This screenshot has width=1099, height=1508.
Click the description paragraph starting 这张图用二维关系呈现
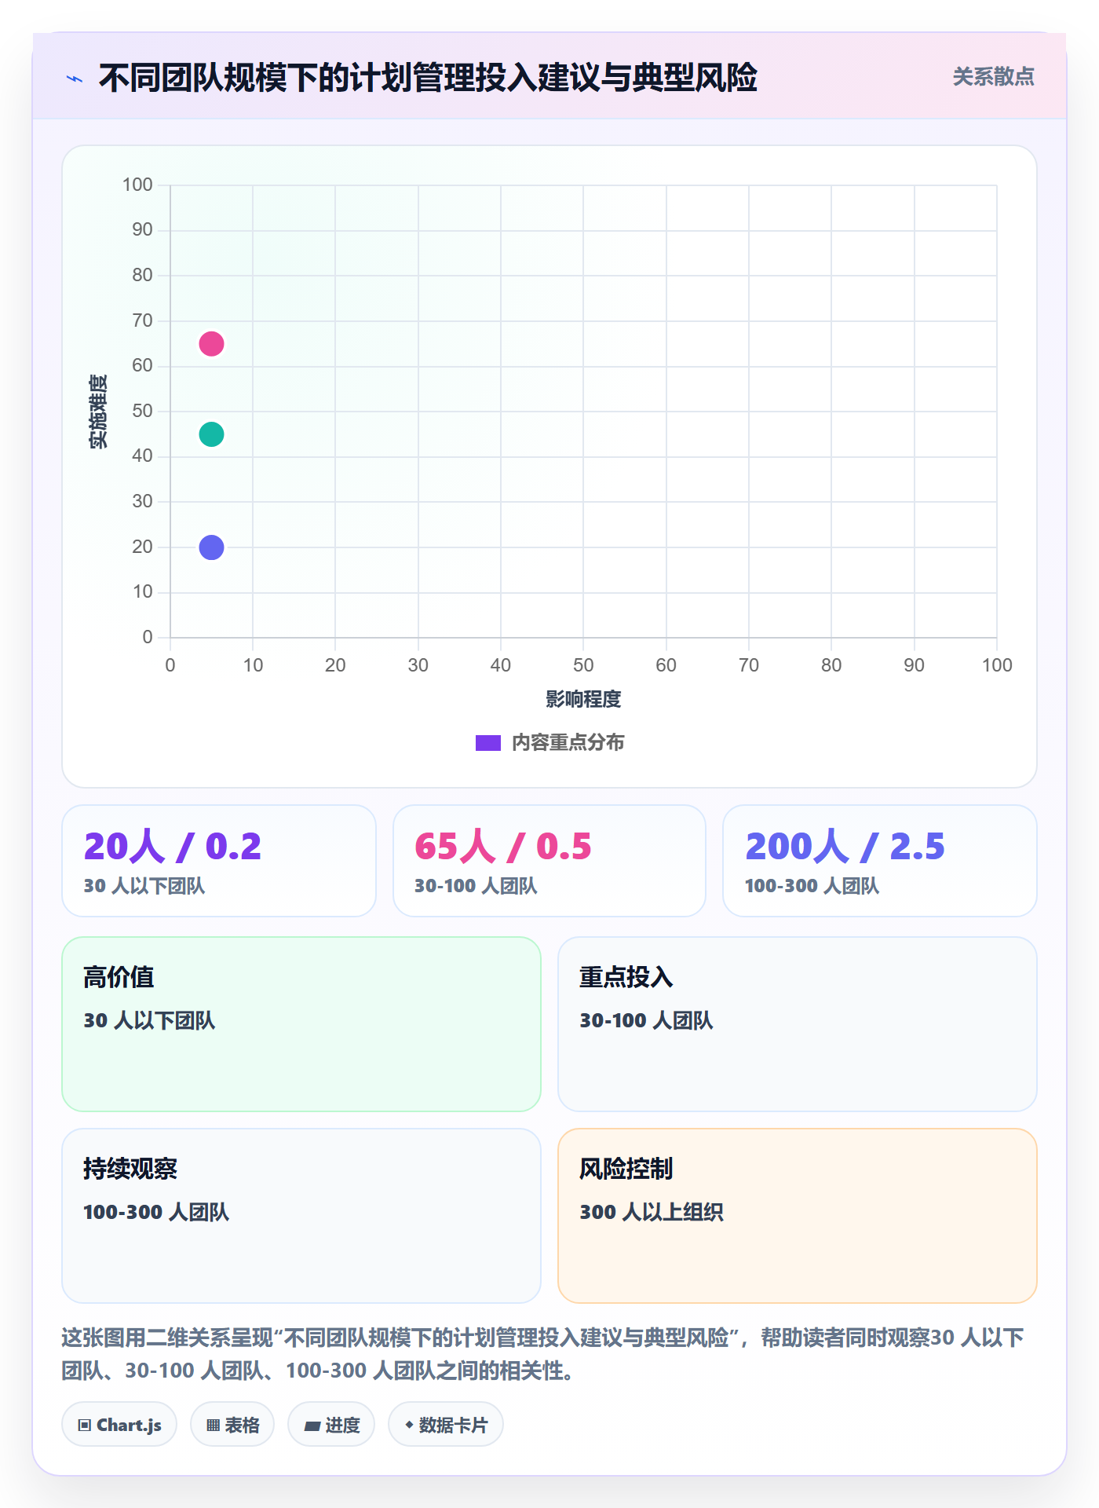(543, 1354)
